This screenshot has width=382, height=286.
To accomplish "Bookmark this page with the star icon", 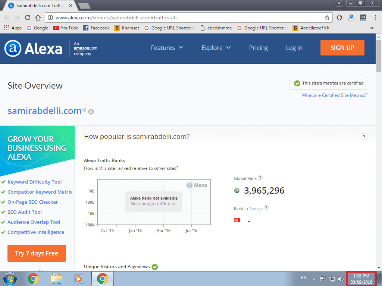I will (327, 18).
